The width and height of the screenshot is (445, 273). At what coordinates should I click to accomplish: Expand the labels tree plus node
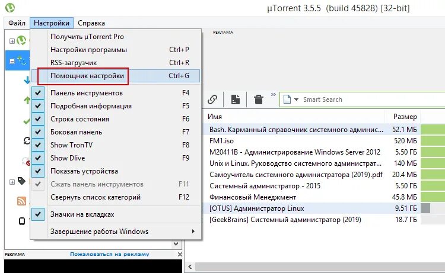pyautogui.click(x=12, y=182)
